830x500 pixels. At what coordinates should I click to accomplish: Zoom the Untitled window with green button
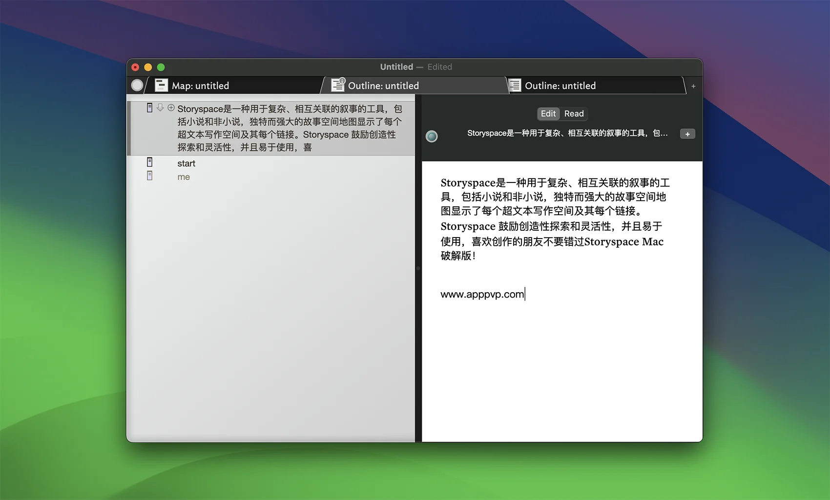tap(161, 67)
